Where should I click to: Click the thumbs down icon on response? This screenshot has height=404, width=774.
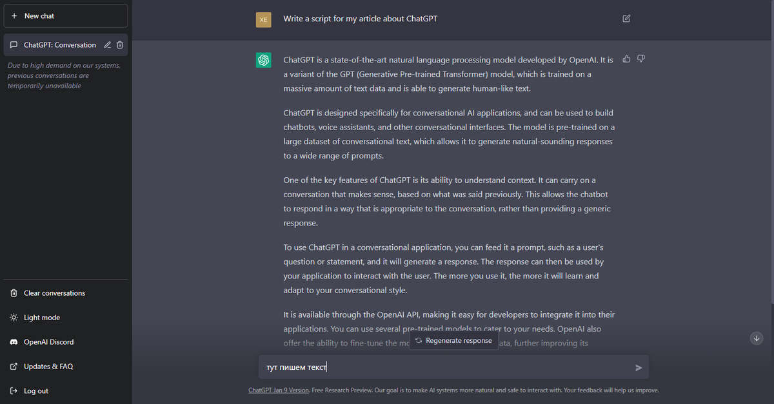pyautogui.click(x=641, y=59)
